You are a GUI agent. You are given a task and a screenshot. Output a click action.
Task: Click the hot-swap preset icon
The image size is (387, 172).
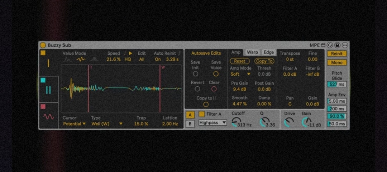pos(330,45)
